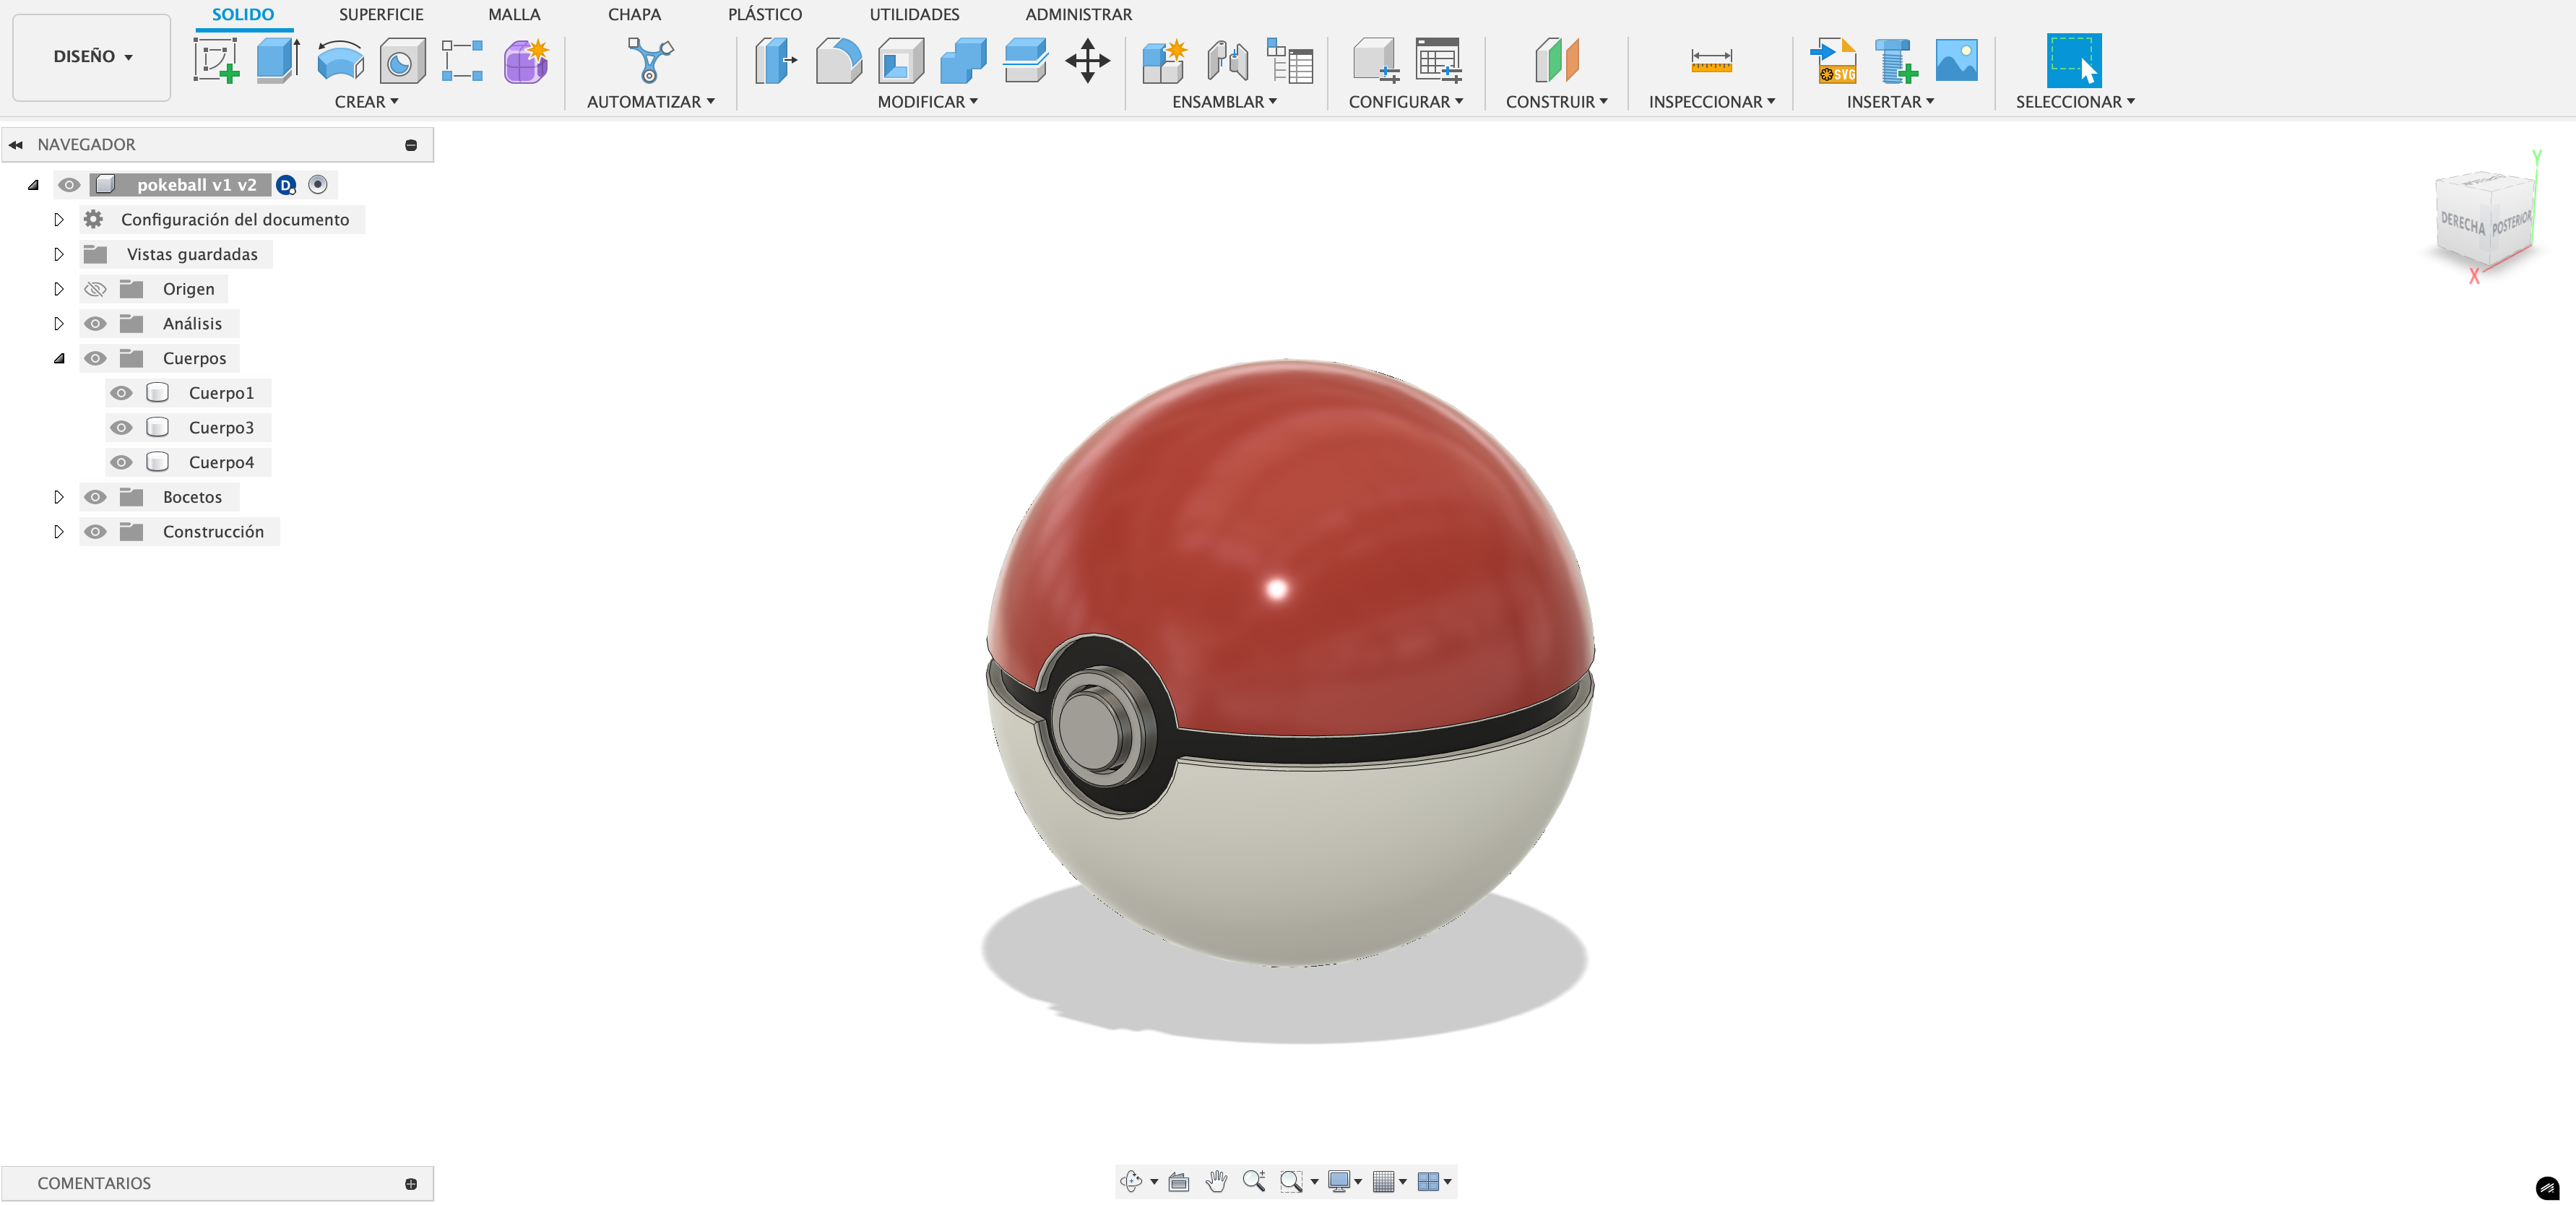This screenshot has width=2576, height=1205.
Task: Show the hidden Origen folder
Action: 95,289
